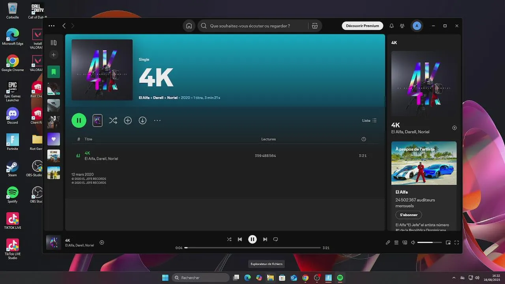
Task: Open Liked Songs purple heart tile
Action: (x=54, y=139)
